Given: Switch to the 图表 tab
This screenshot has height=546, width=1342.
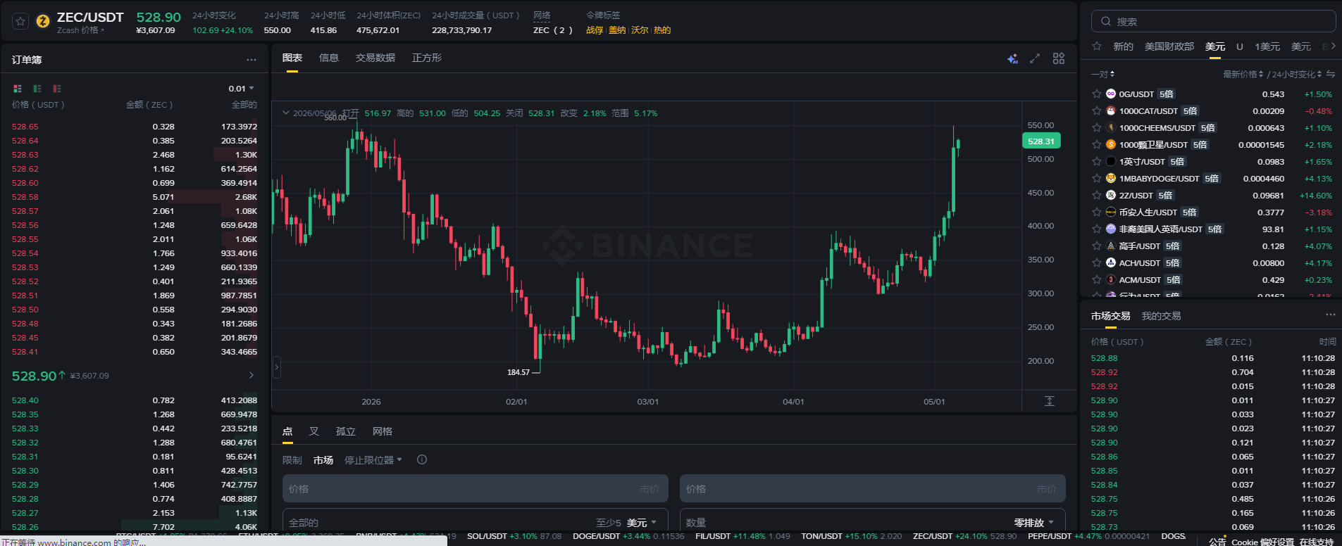Looking at the screenshot, I should [x=292, y=58].
